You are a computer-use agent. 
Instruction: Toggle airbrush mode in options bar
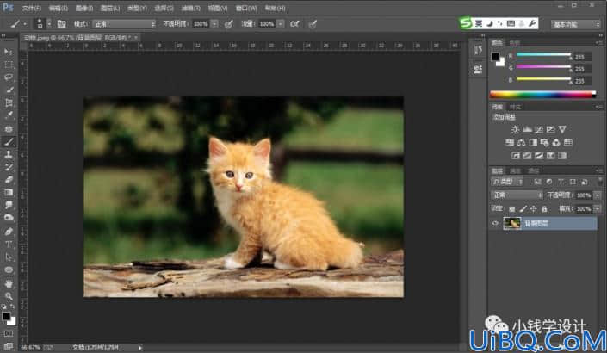tap(295, 24)
